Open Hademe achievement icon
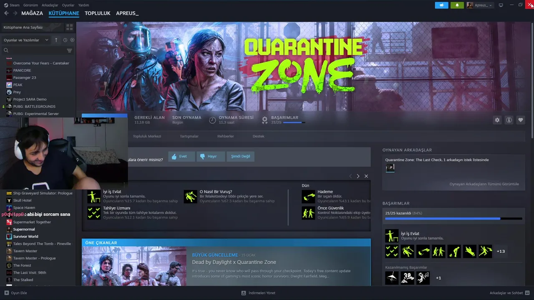534x300 pixels. [308, 196]
